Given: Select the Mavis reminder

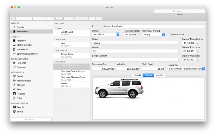Looking at the screenshot, I should pos(72,85).
